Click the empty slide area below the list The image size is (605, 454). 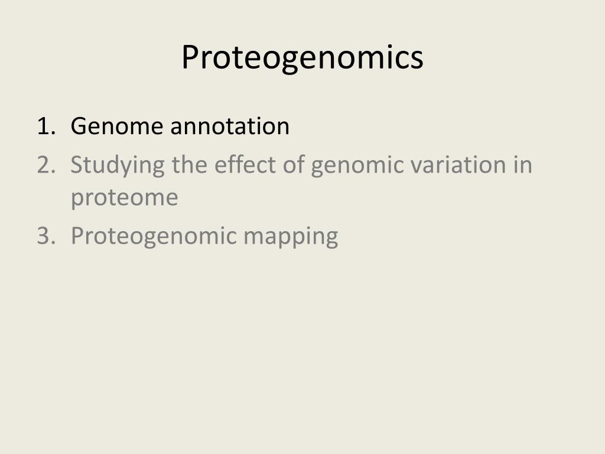click(302, 348)
